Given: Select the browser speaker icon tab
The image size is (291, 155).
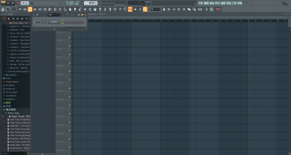Looking at the screenshot, I should [13, 18].
